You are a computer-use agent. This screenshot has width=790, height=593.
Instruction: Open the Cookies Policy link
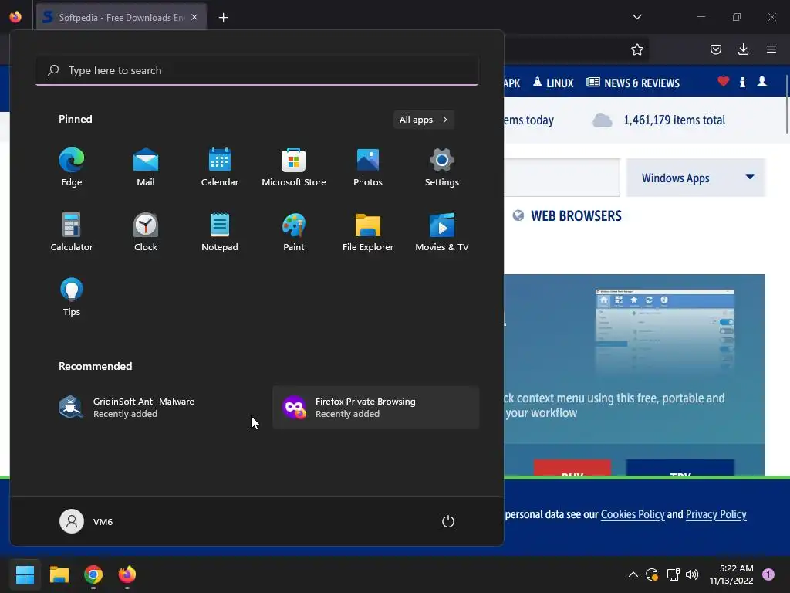point(633,514)
